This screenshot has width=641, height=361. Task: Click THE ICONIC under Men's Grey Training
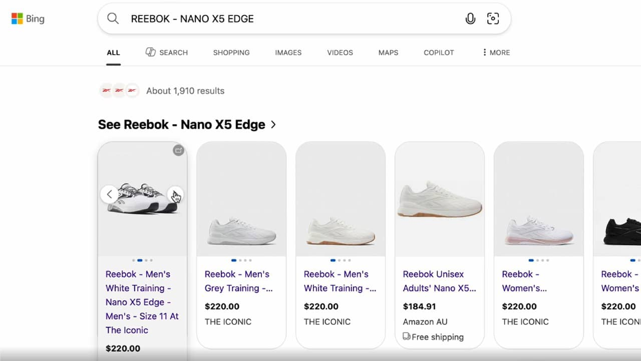tap(228, 321)
